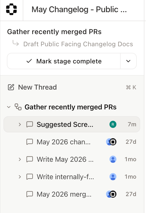This screenshot has height=213, width=146.
Task: Open the Write May 2026 ... thread
Action: click(x=72, y=159)
